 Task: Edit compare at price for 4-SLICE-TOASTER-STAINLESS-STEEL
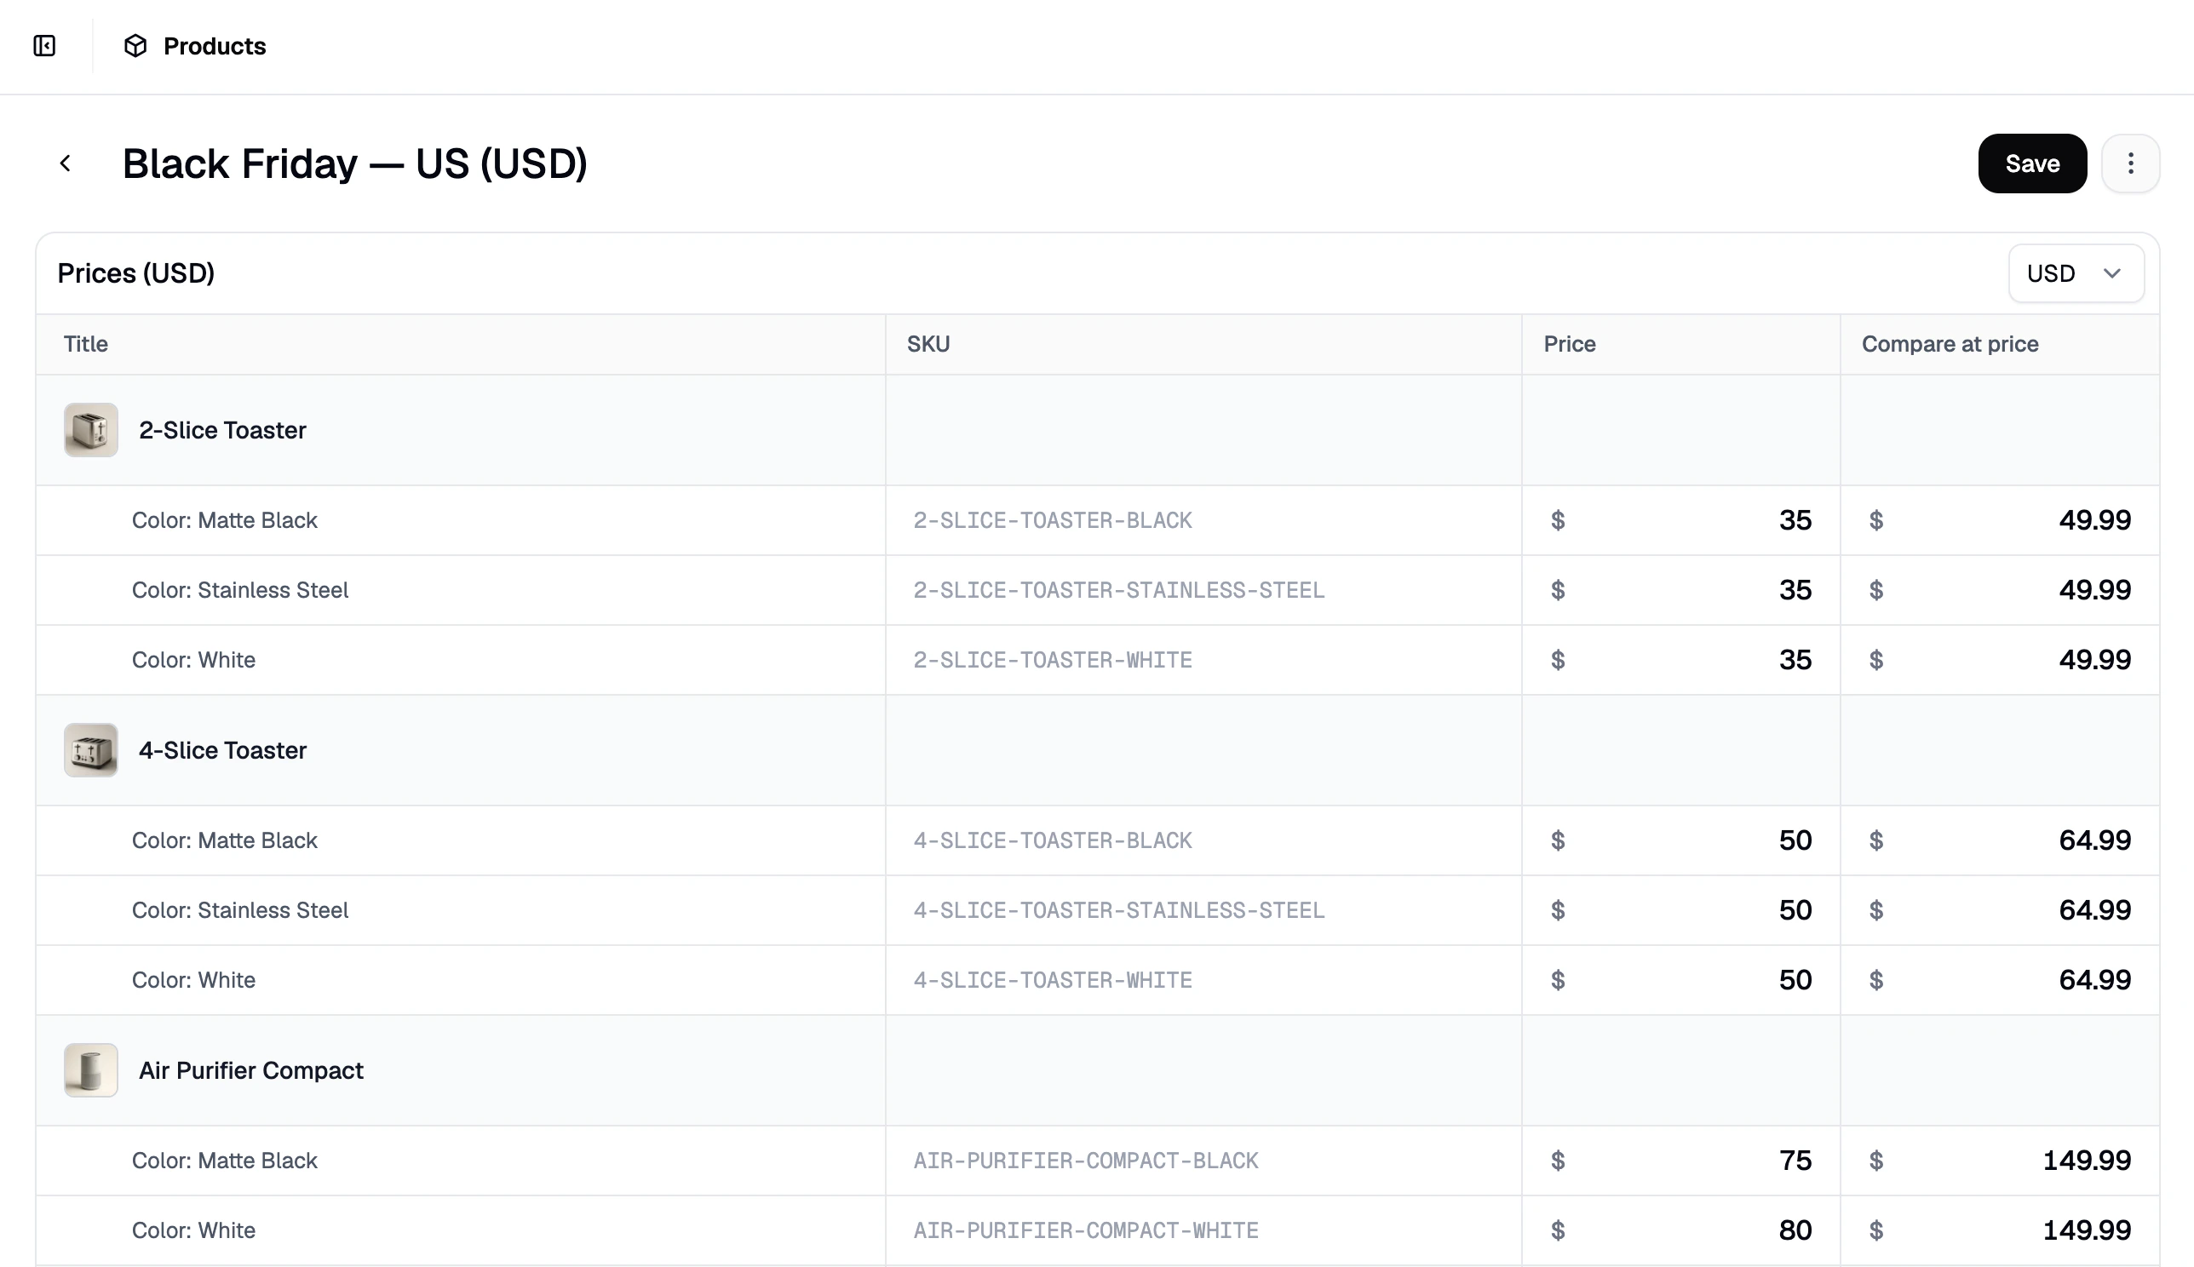pyautogui.click(x=1999, y=910)
